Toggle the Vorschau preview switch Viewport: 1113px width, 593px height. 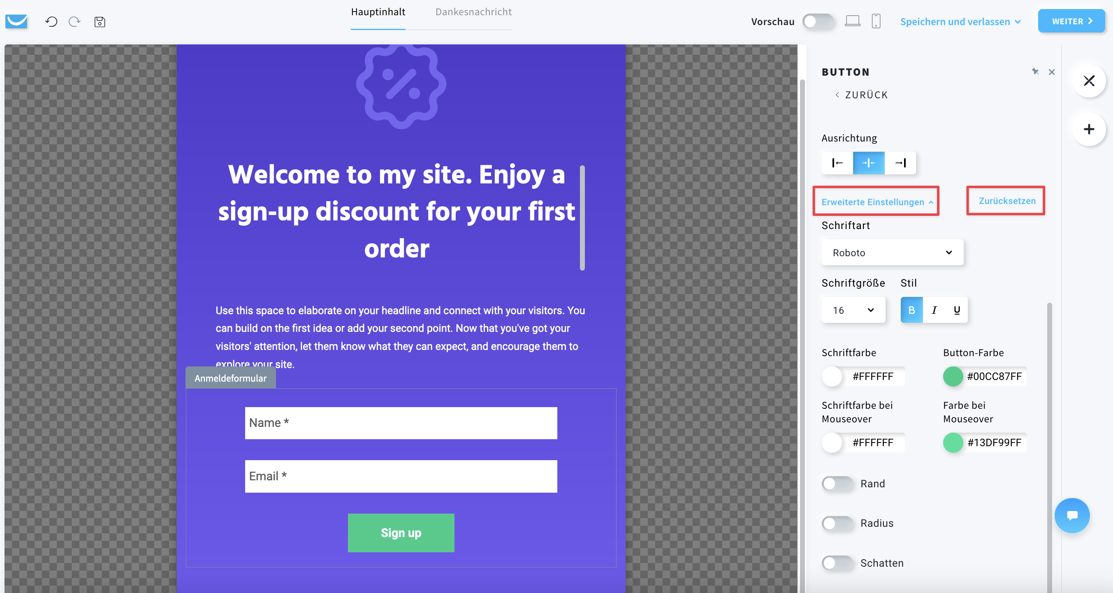point(818,21)
